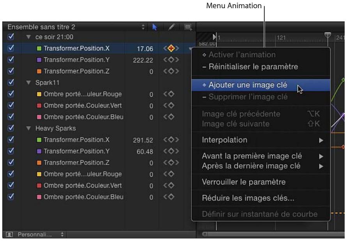
Task: Select the transform keyframes box tool
Action: point(188,27)
